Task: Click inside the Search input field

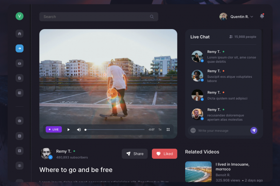Action: click(99, 16)
